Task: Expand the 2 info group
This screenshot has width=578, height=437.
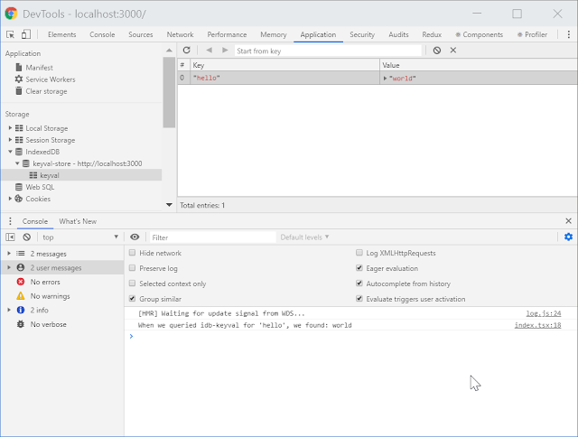Action: (9, 310)
